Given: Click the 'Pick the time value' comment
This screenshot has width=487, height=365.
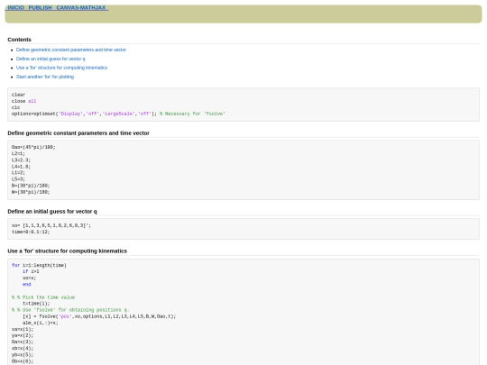Looking at the screenshot, I should (x=43, y=297).
